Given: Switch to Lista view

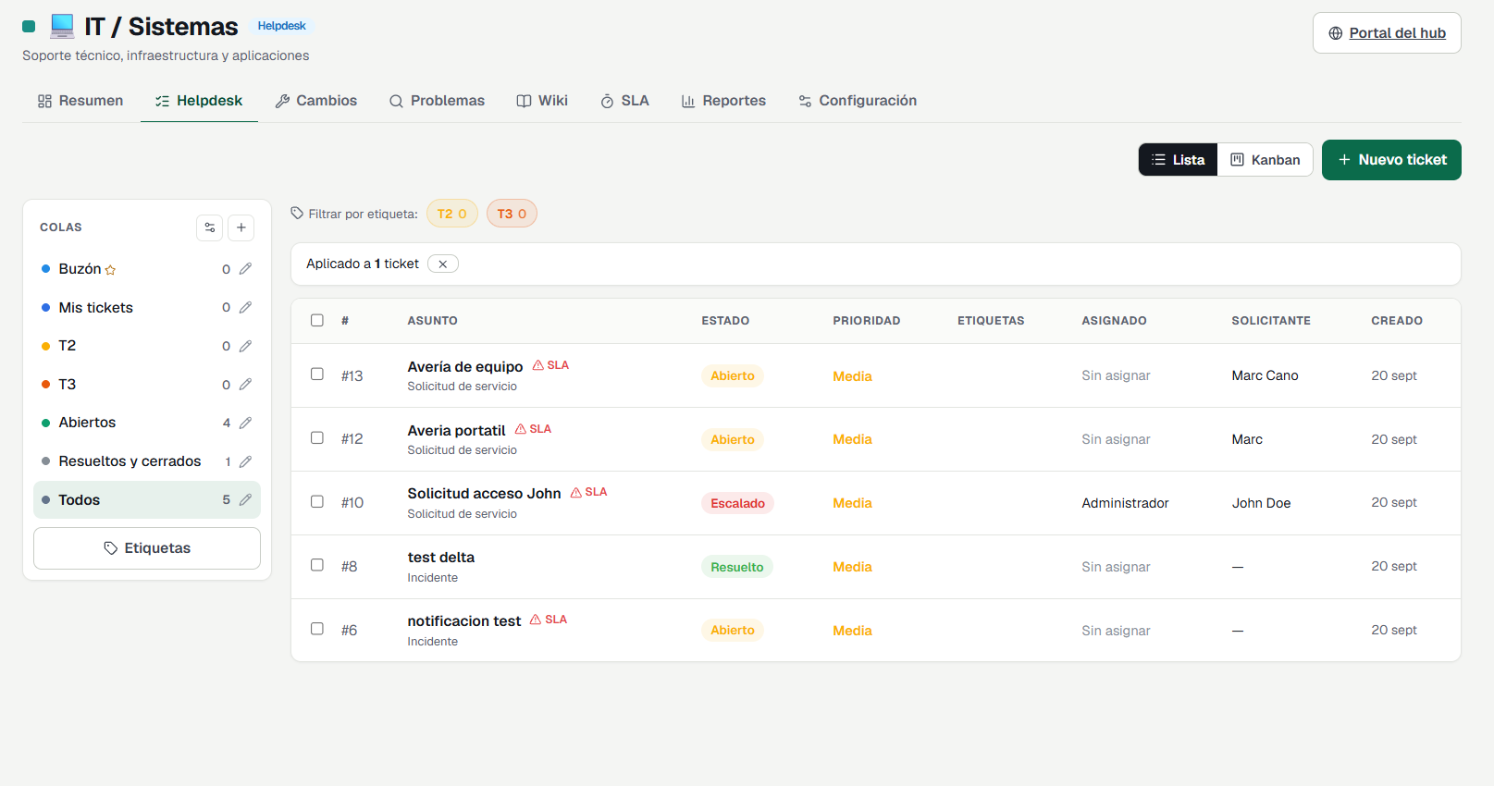Looking at the screenshot, I should (x=1179, y=160).
